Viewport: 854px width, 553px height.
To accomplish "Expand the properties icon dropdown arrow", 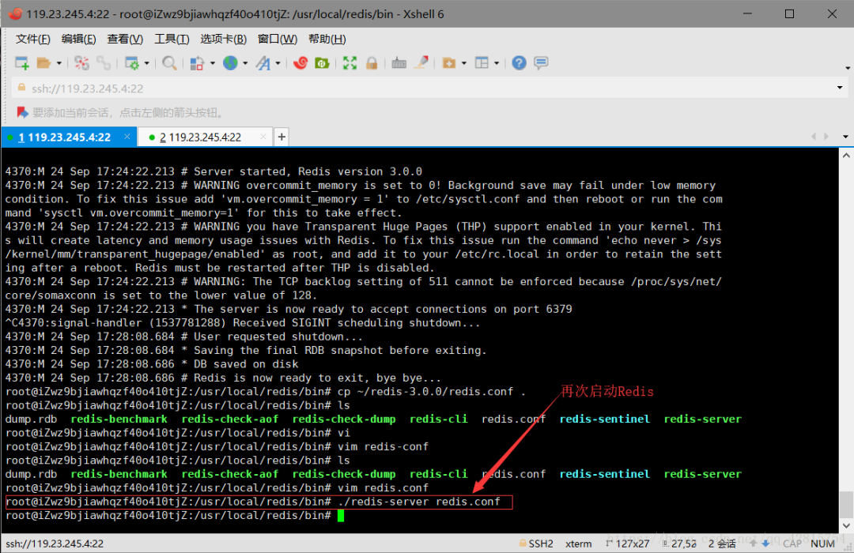I will click(146, 64).
